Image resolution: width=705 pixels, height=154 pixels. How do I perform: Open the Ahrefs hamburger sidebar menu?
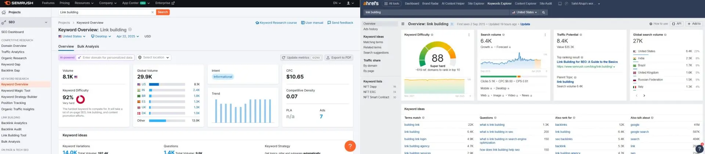point(403,24)
